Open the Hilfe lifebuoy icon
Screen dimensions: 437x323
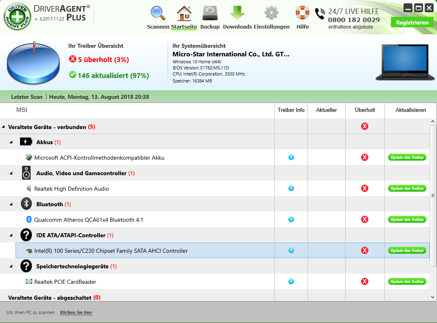coord(302,13)
